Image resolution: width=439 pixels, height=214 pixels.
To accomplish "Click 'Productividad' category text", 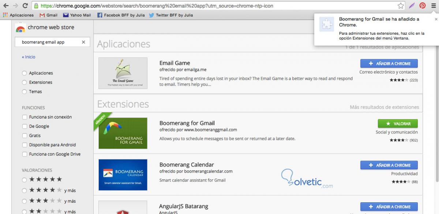I will tap(404, 174).
